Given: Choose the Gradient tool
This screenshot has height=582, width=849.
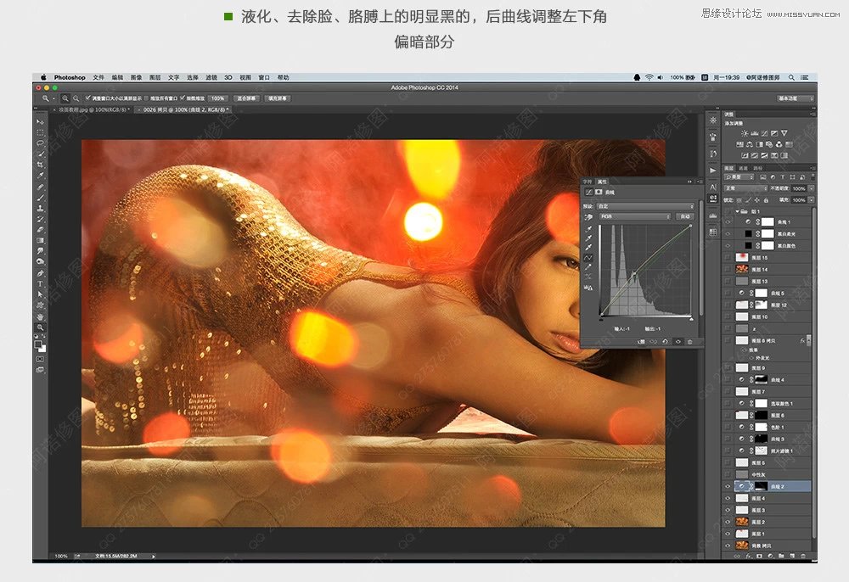Looking at the screenshot, I should (40, 240).
